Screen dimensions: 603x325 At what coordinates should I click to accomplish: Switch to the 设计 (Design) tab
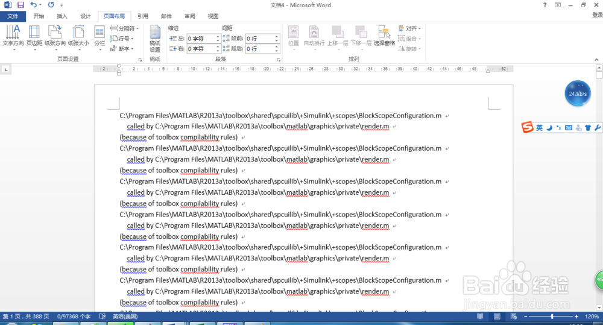(x=86, y=16)
